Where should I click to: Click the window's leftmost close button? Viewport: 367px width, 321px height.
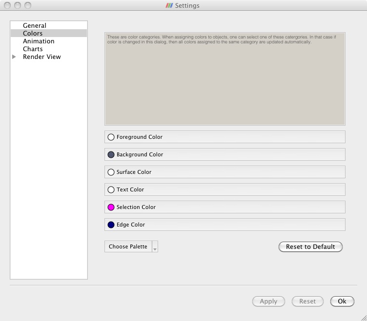(x=7, y=5)
